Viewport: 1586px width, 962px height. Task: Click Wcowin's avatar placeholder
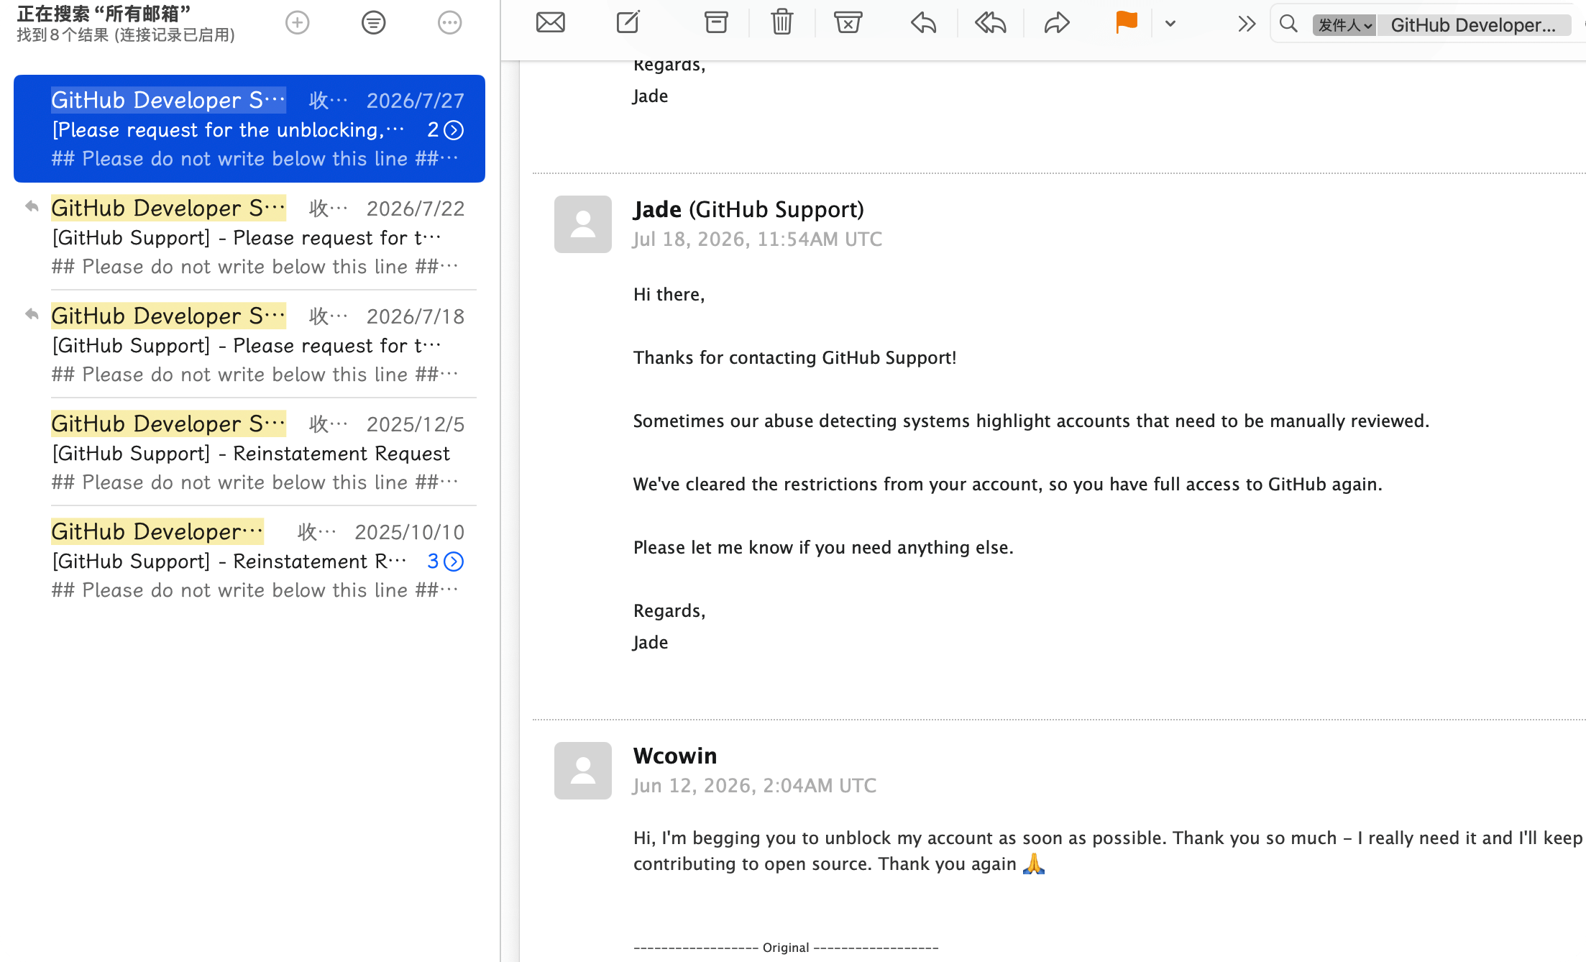[583, 771]
